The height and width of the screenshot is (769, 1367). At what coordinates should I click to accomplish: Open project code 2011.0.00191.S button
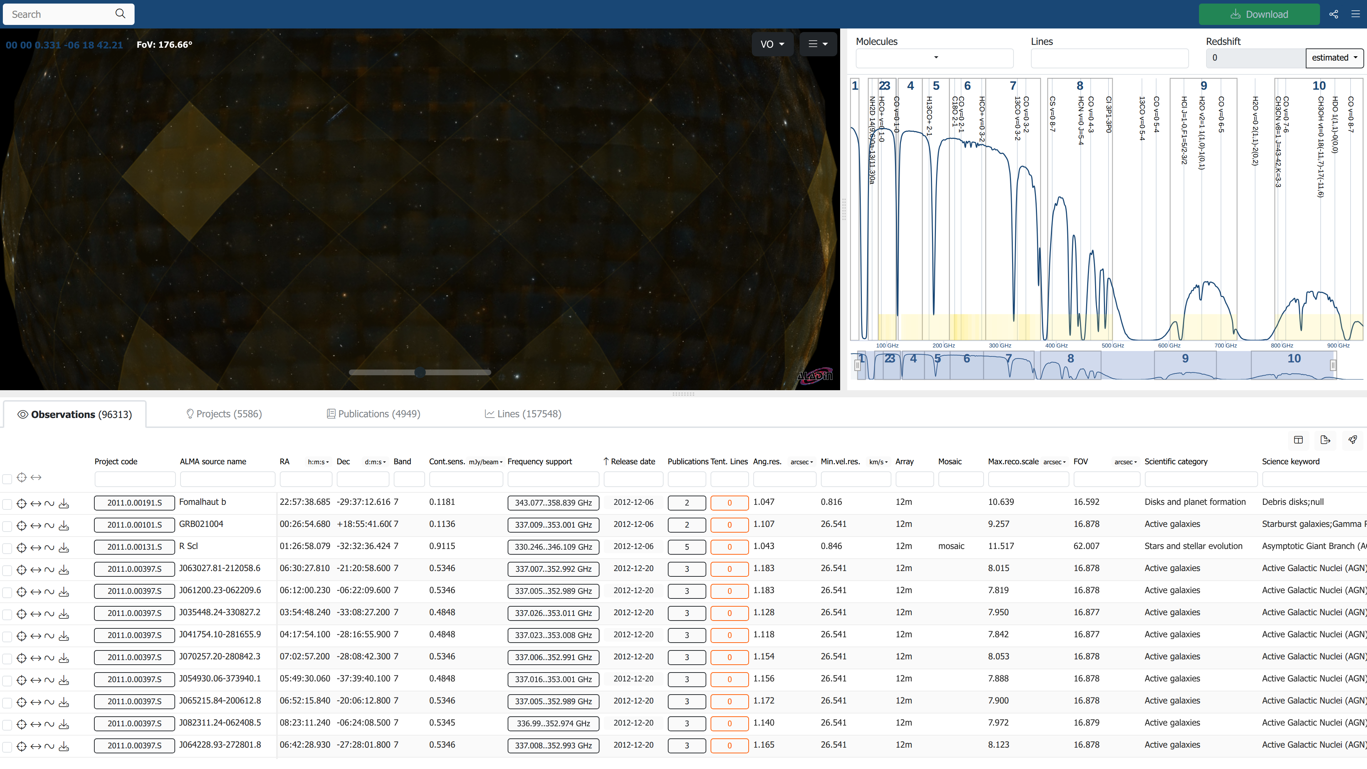pyautogui.click(x=134, y=503)
